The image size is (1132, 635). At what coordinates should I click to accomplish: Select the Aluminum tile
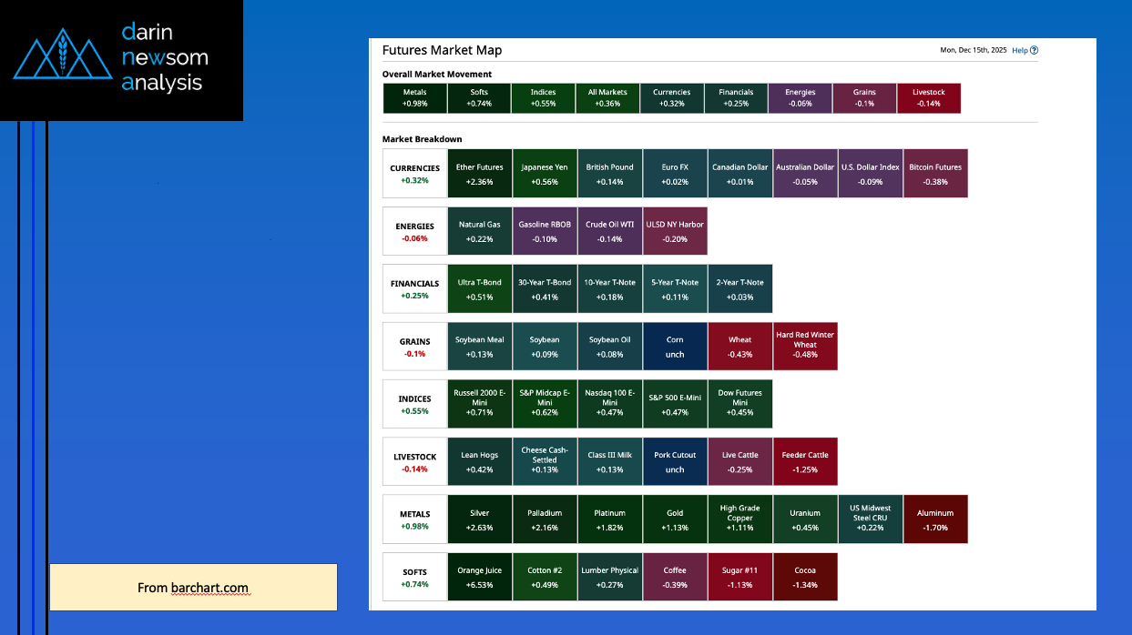[935, 519]
